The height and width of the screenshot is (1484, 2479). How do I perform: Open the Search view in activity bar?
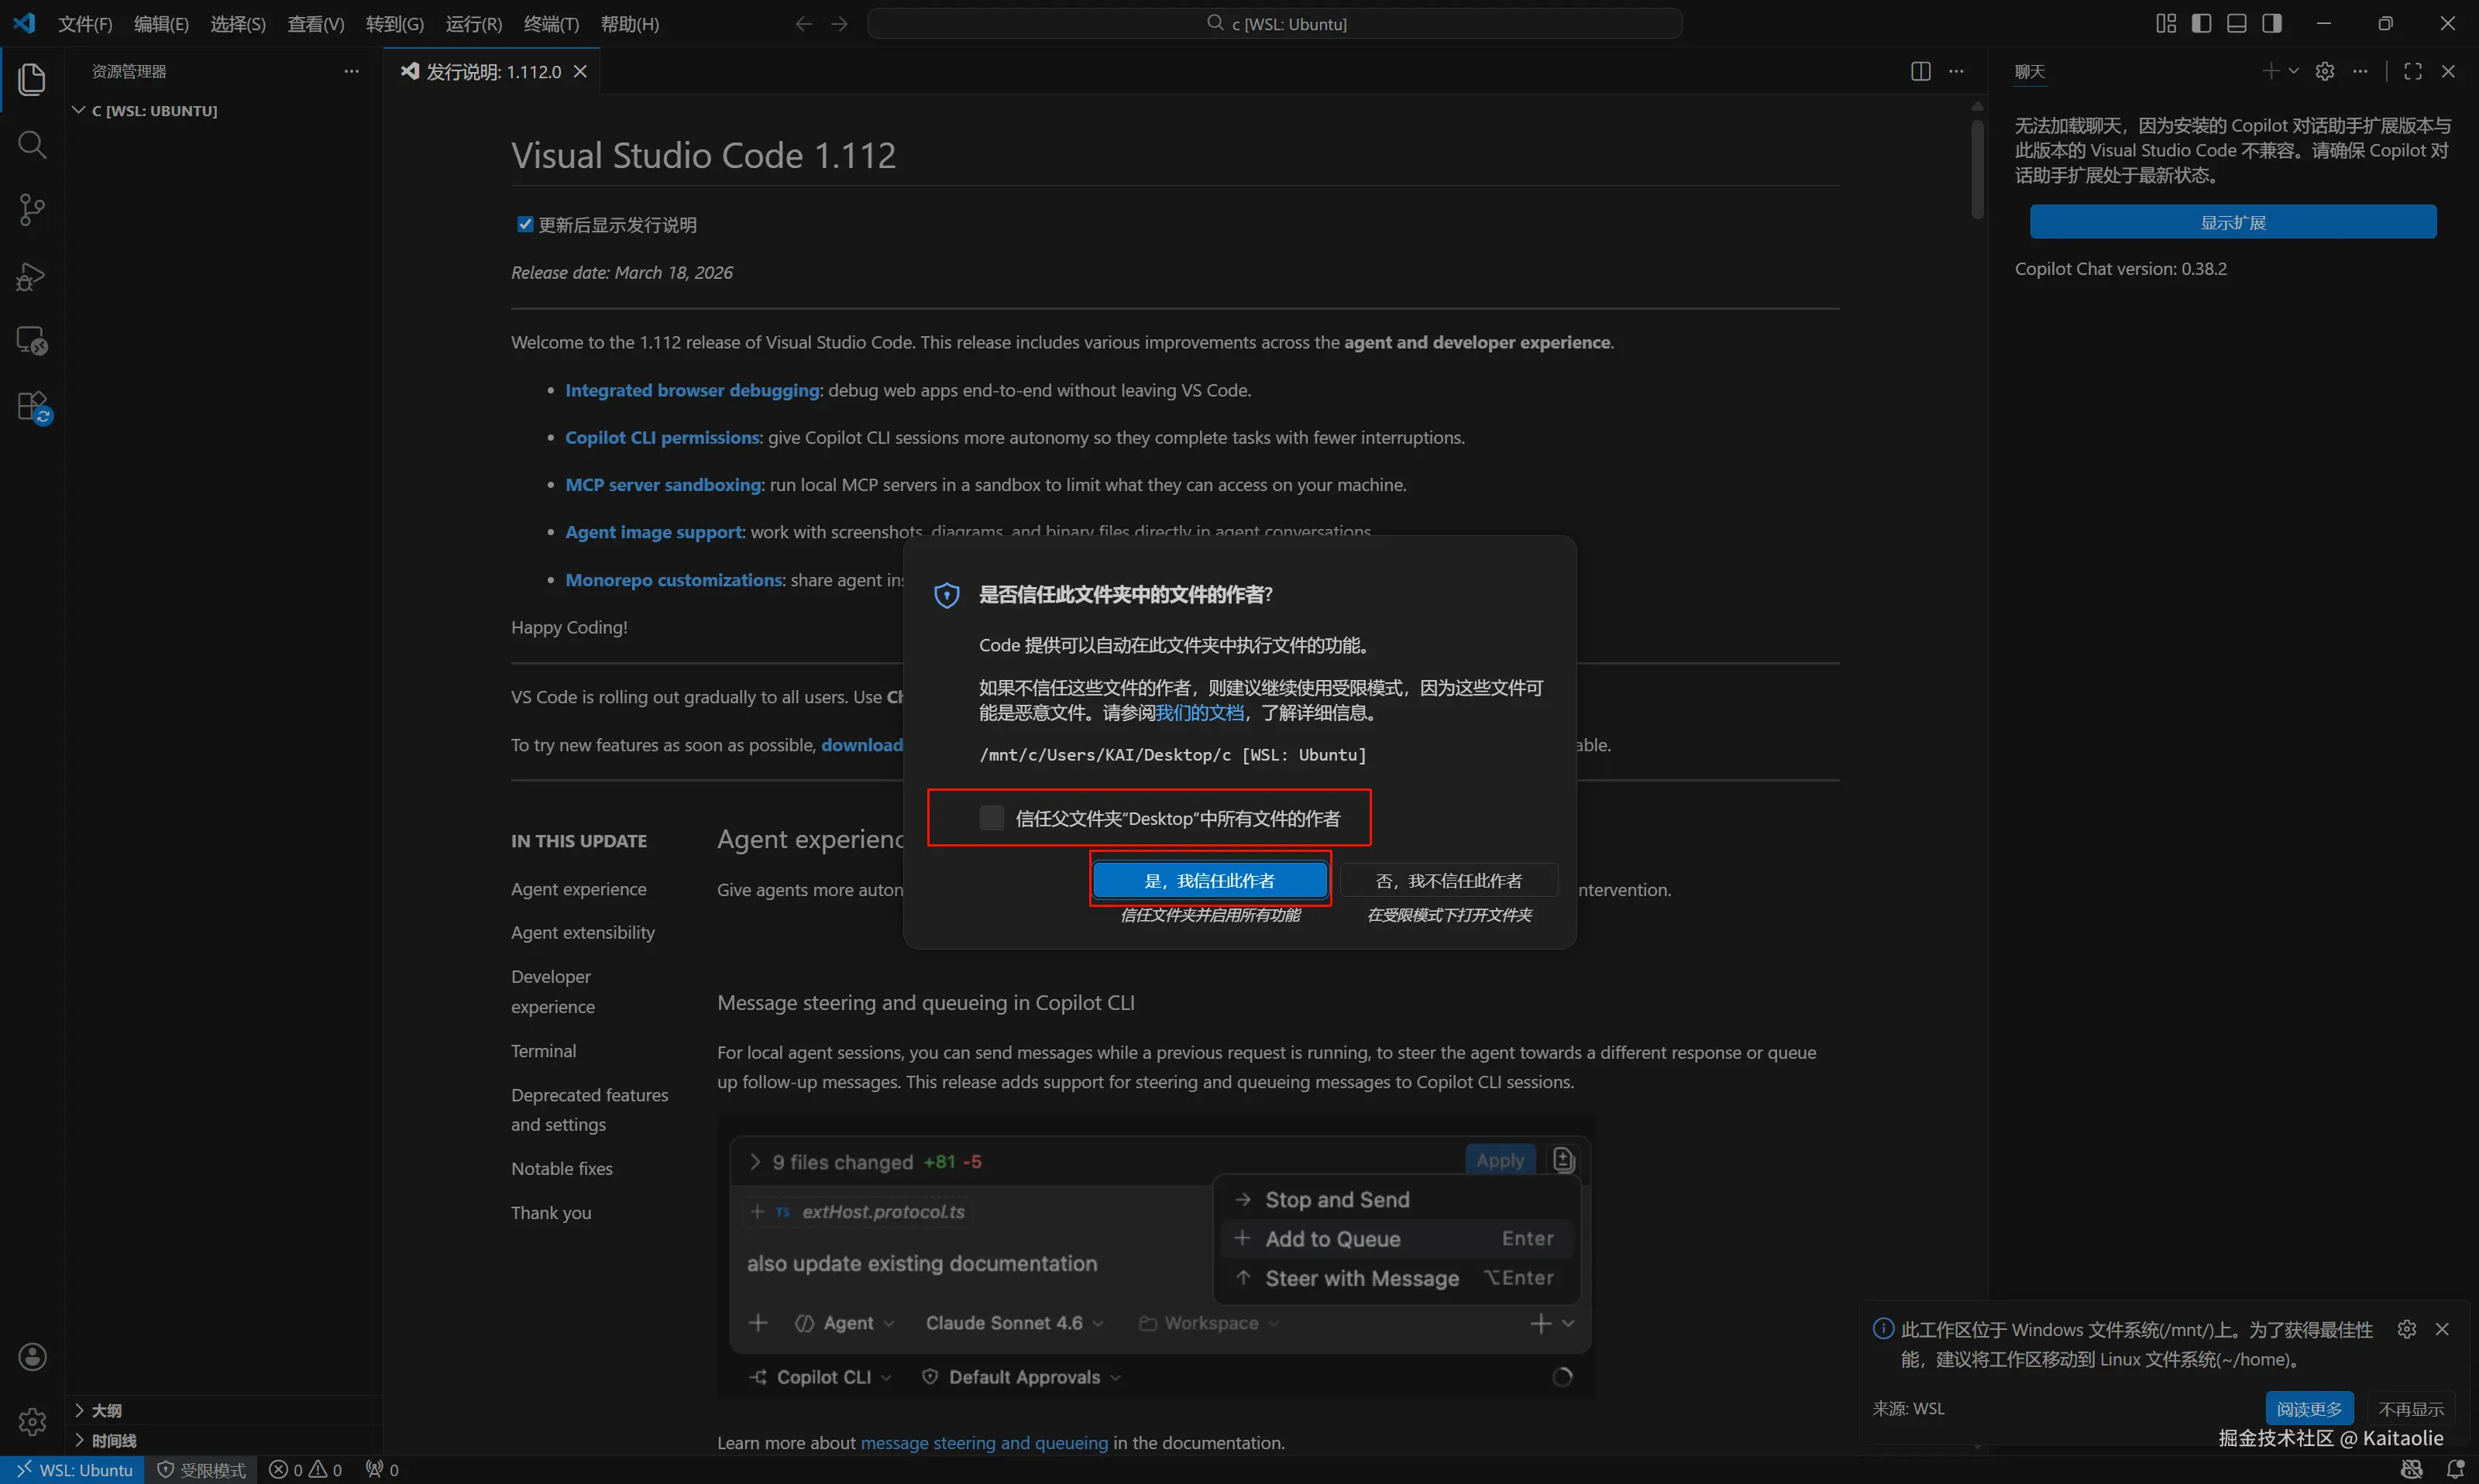pos(32,145)
